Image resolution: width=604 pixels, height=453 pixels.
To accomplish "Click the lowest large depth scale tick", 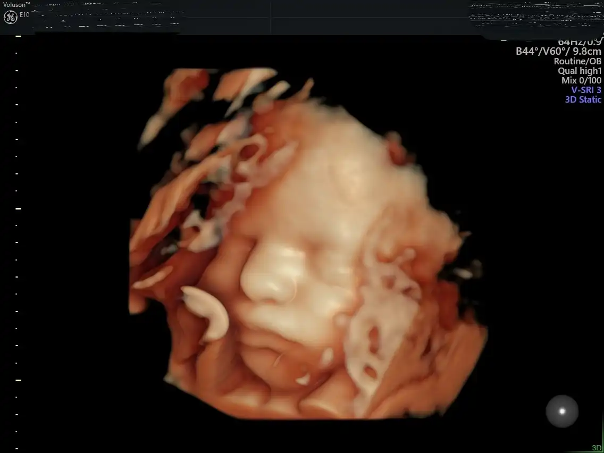I will coord(18,380).
